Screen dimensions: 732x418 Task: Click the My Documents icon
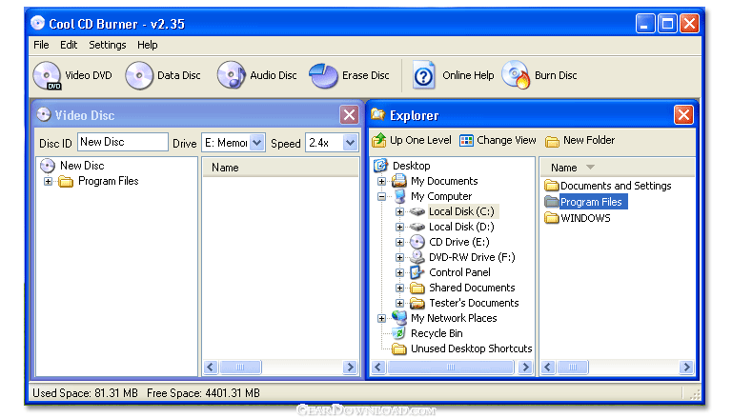399,181
